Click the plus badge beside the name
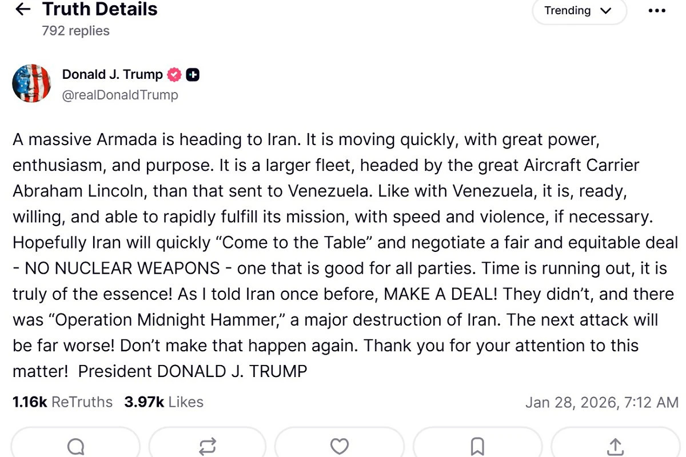This screenshot has width=686, height=457. coord(193,75)
